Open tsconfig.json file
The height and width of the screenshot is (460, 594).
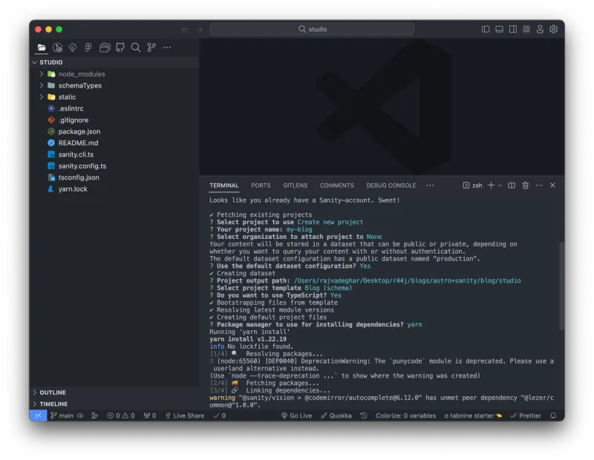pos(116,177)
